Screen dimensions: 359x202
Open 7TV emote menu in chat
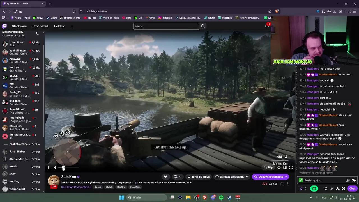tap(354, 180)
